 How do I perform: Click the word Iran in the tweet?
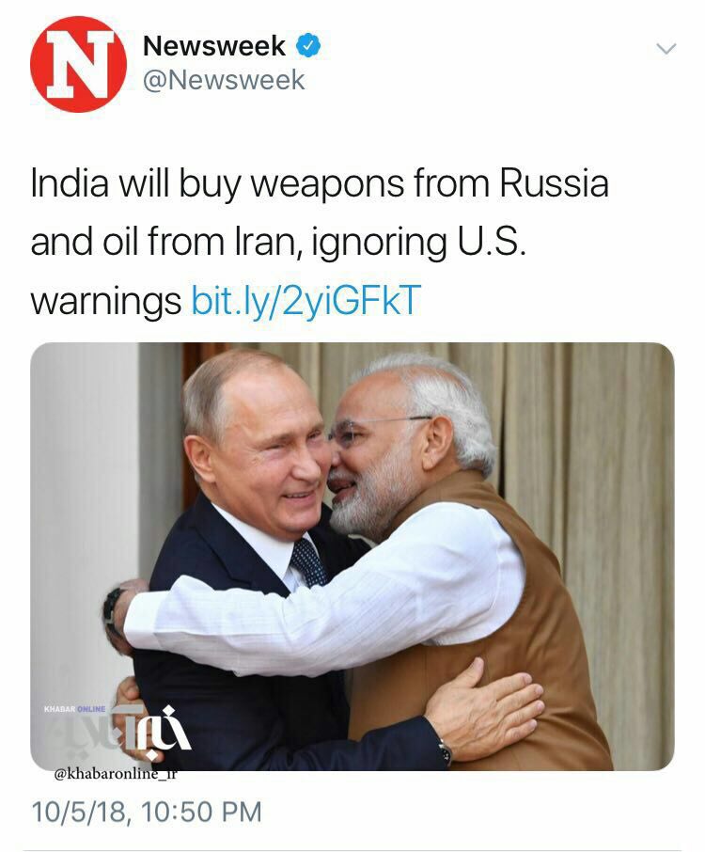tap(267, 242)
